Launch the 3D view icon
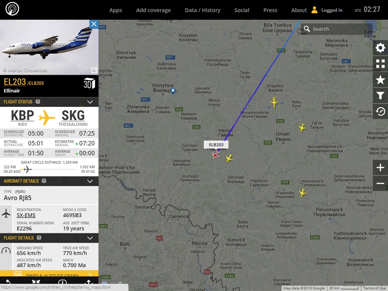This screenshot has width=388, height=291. 89,83
